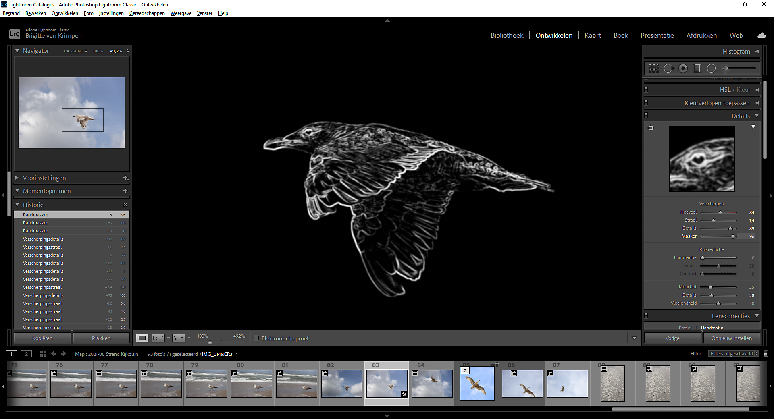Image resolution: width=774 pixels, height=419 pixels.
Task: Open grid view from filmstrip bar
Action: [43, 354]
